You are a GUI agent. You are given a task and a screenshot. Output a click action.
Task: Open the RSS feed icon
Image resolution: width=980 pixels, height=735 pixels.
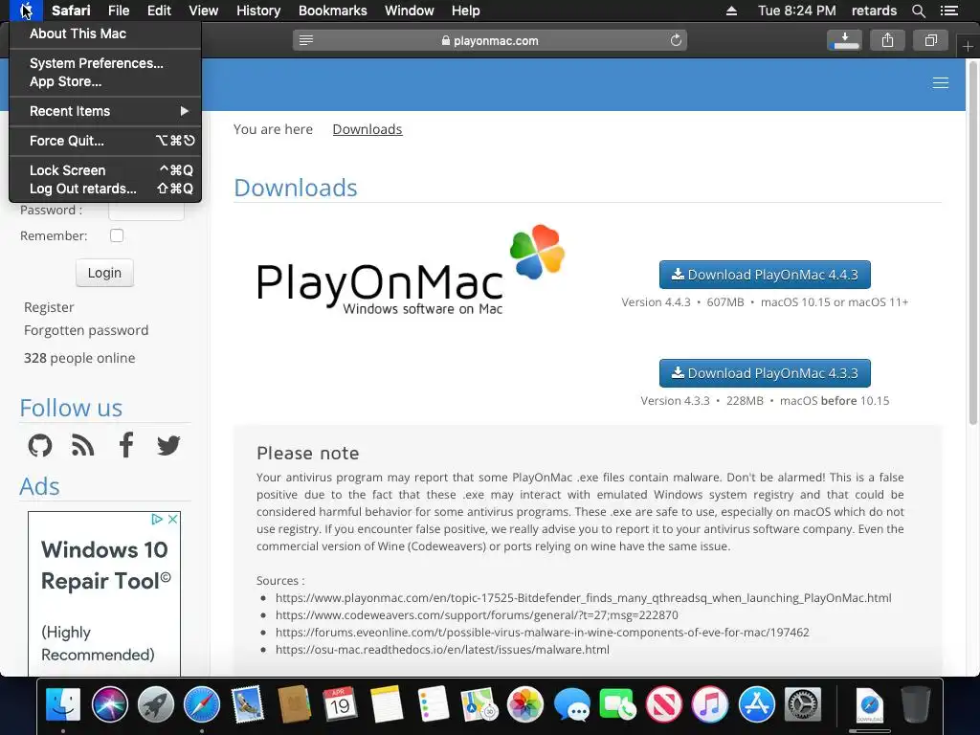pos(82,446)
